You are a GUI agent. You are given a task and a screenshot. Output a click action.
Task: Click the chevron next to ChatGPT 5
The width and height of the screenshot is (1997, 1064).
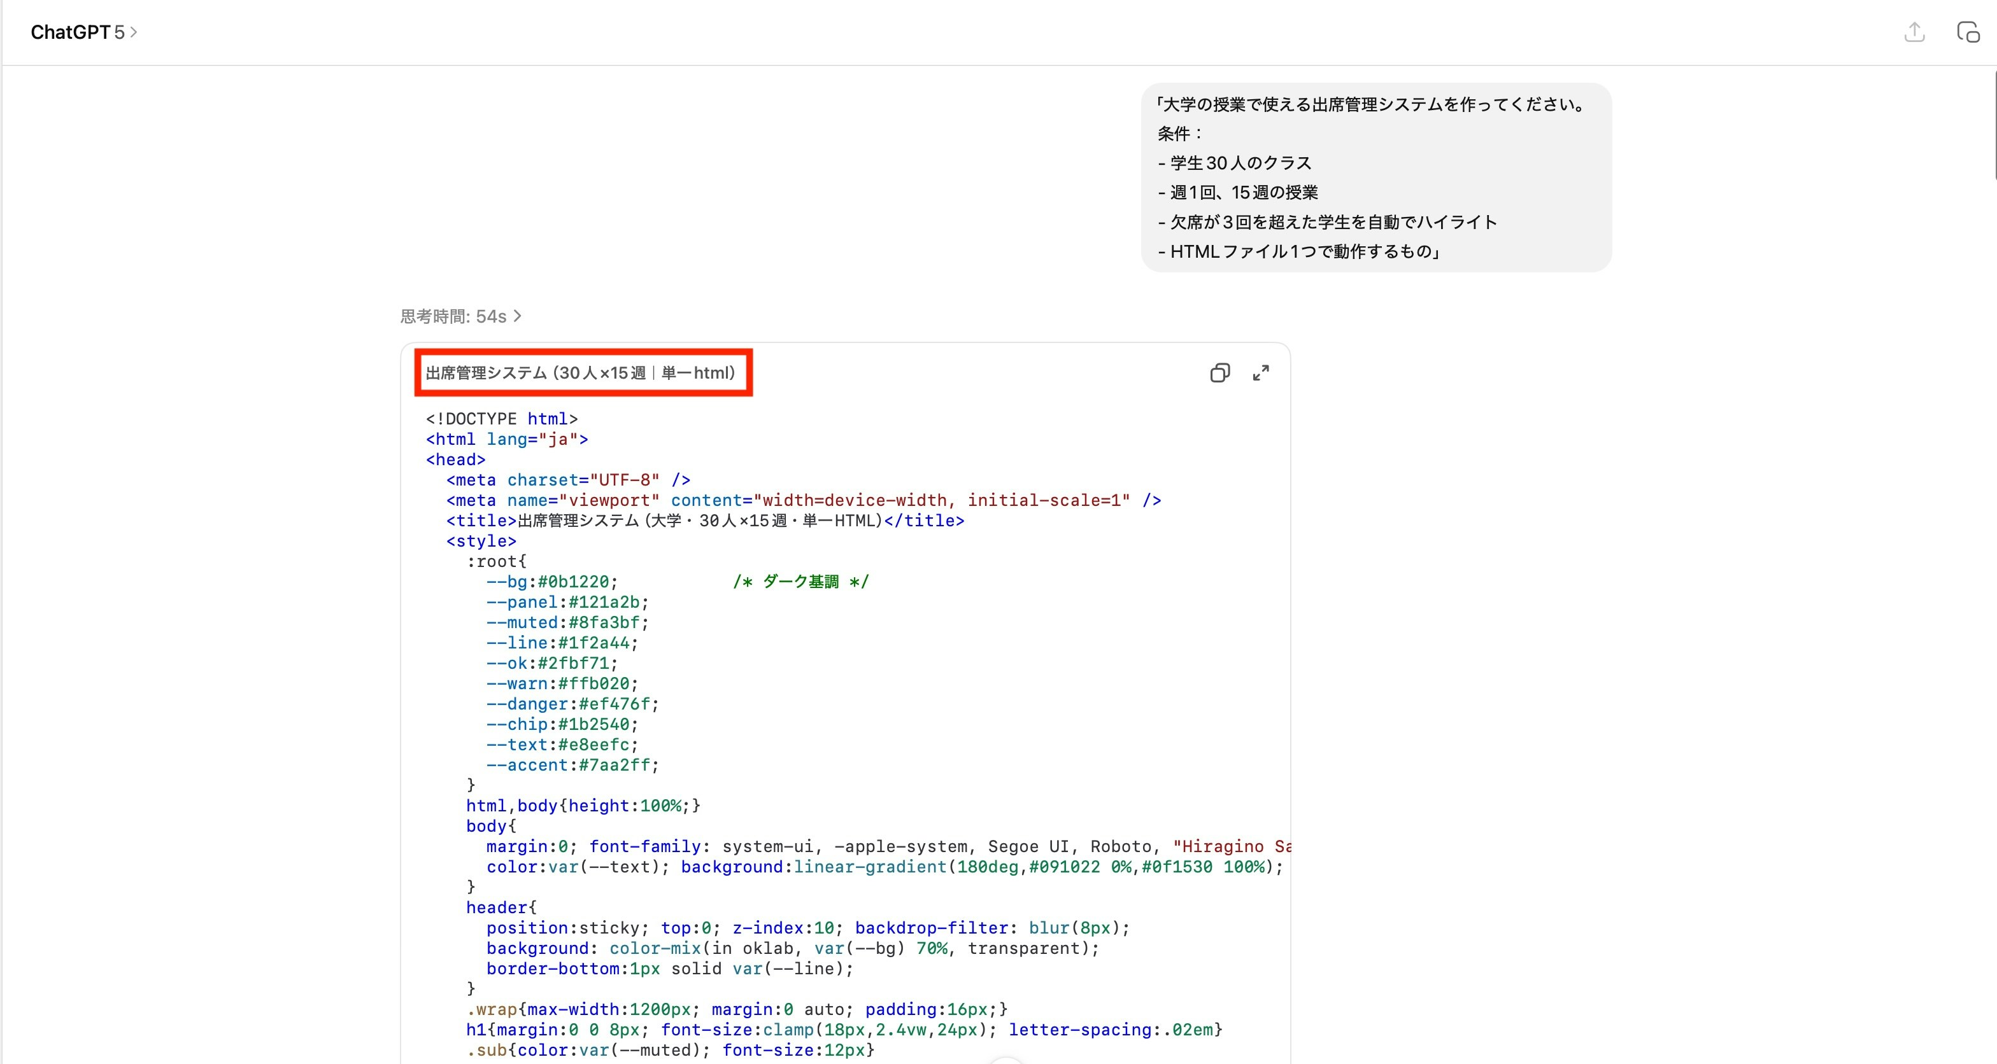[134, 32]
